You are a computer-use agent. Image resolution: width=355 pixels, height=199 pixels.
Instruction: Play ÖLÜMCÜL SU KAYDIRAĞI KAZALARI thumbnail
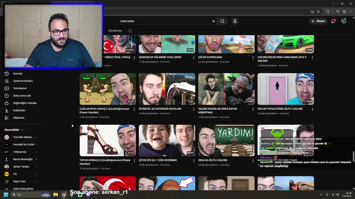coord(167,89)
